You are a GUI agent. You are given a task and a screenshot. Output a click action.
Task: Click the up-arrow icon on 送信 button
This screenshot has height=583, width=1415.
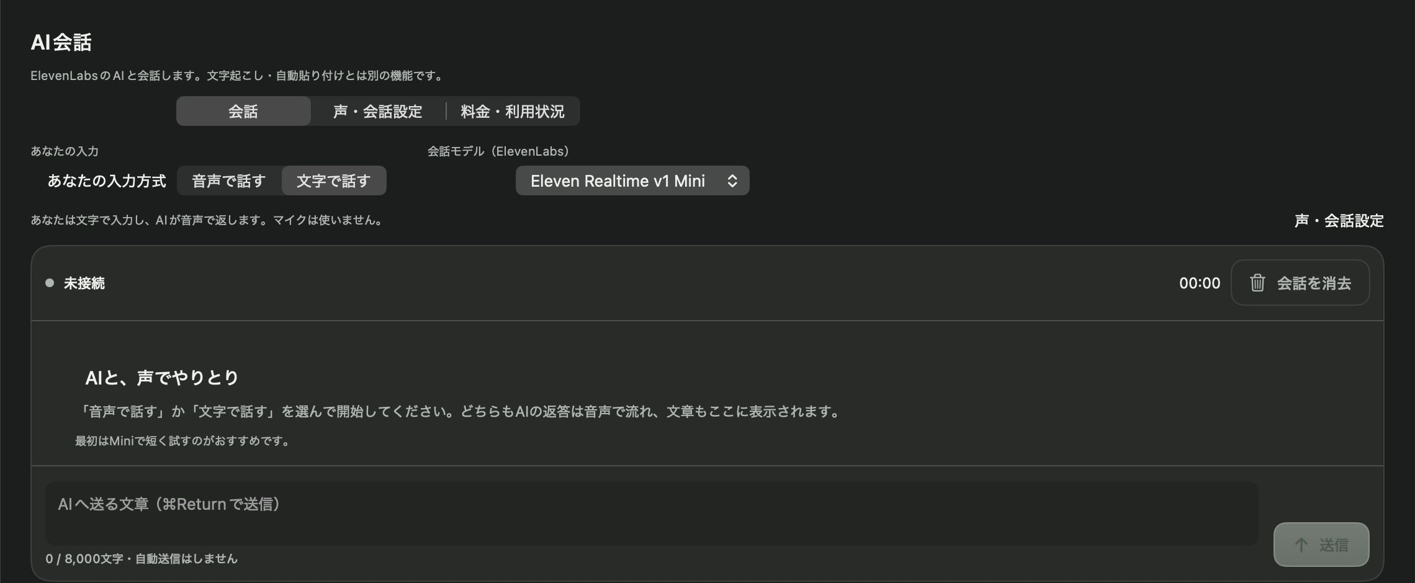(x=1301, y=545)
